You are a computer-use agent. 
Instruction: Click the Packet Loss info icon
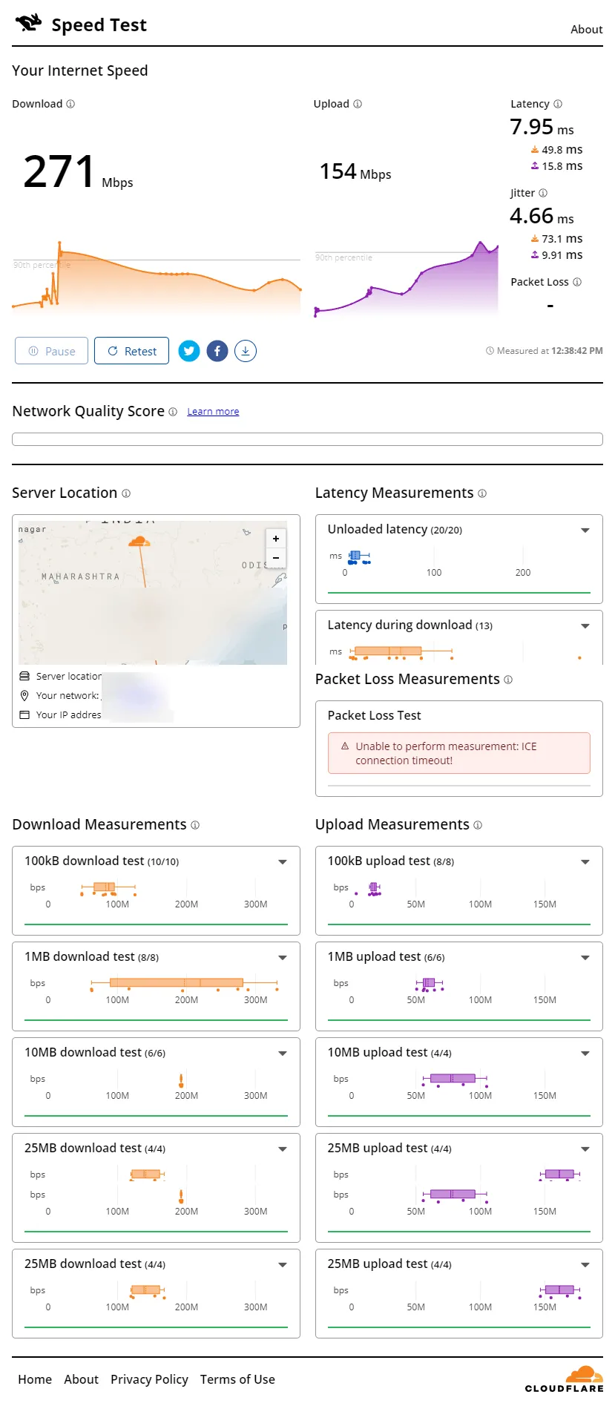[577, 282]
